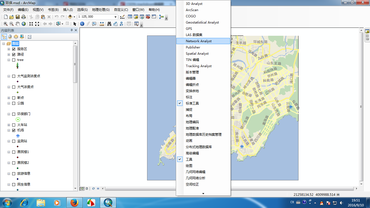The height and width of the screenshot is (208, 370).
Task: Open the ArcToolbox red toolbox icon
Action: click(x=148, y=17)
